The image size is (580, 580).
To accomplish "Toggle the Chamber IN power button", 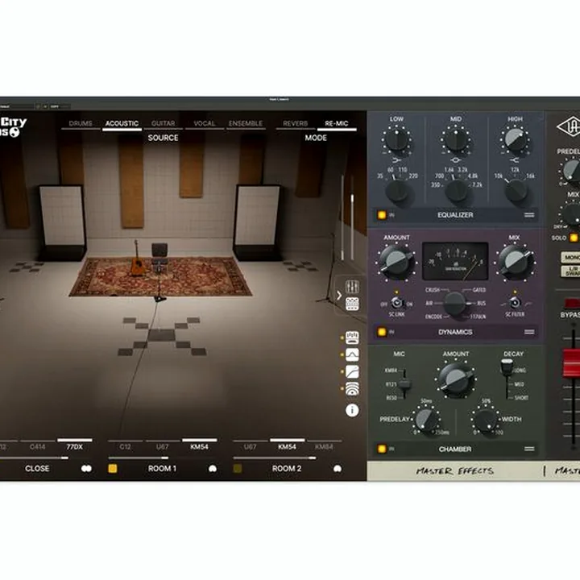I will click(381, 449).
